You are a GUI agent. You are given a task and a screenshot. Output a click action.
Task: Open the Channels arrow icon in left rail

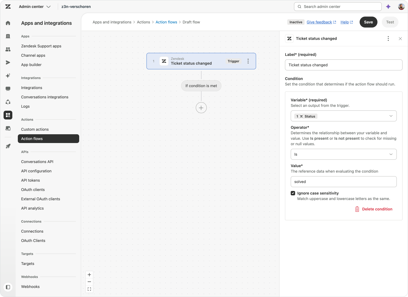(8, 62)
